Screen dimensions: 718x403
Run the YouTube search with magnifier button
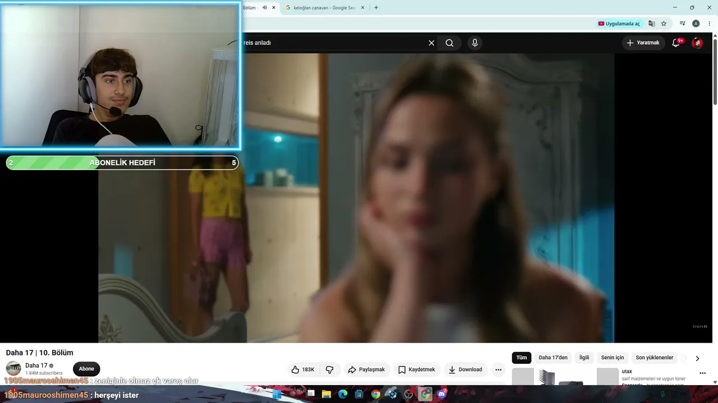pyautogui.click(x=449, y=43)
